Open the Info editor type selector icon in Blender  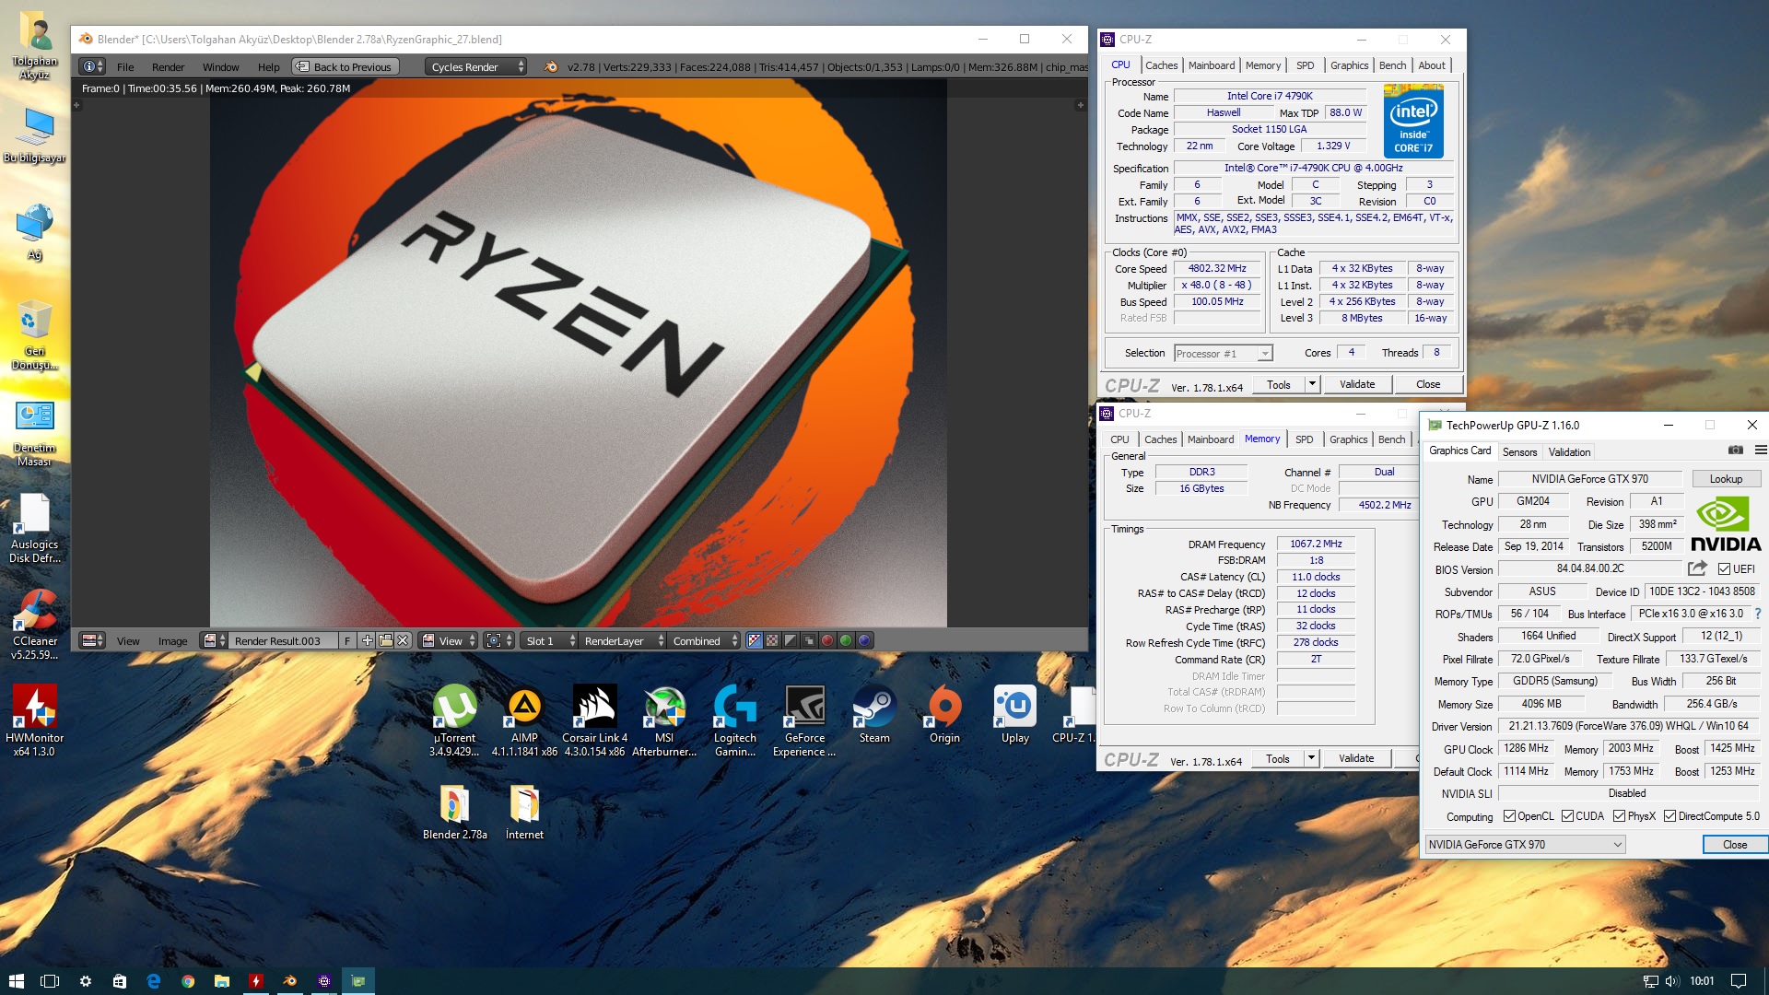pyautogui.click(x=92, y=66)
